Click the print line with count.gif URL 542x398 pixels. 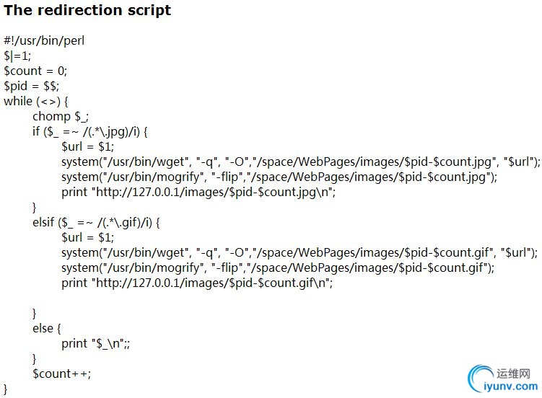point(197,283)
